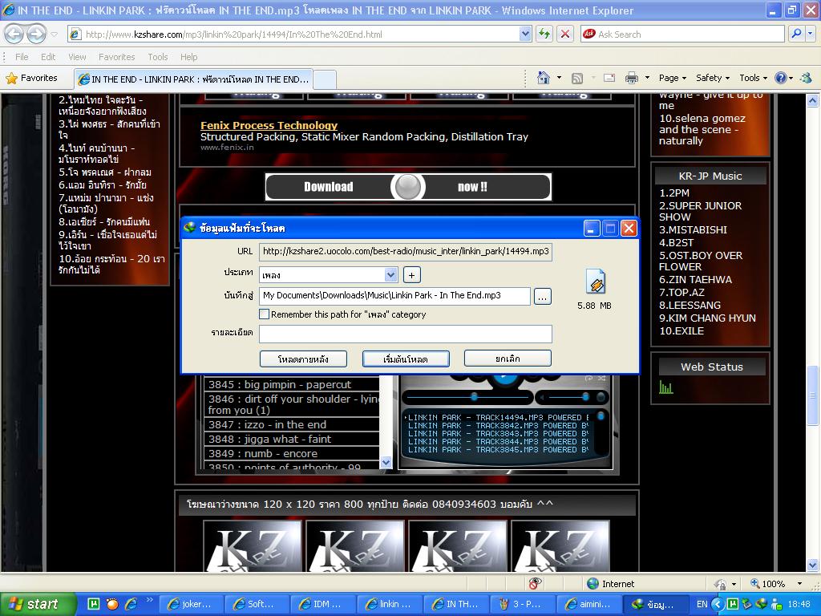Viewport: 821px width, 616px height.
Task: Click the Save to path field
Action: coord(394,296)
